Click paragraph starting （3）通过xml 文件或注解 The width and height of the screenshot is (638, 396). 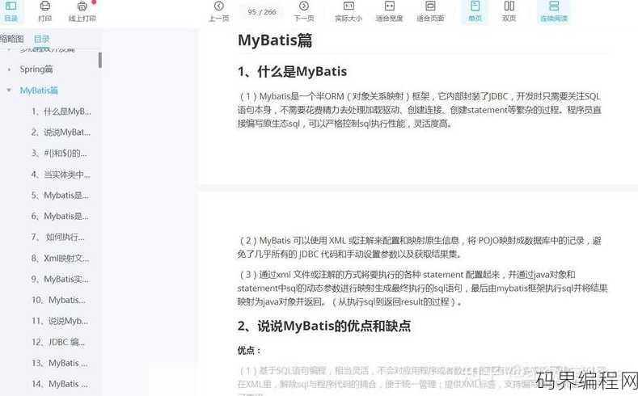click(x=422, y=288)
